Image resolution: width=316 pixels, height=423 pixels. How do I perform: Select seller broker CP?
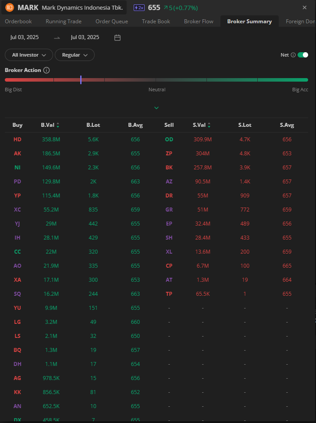coord(169,266)
